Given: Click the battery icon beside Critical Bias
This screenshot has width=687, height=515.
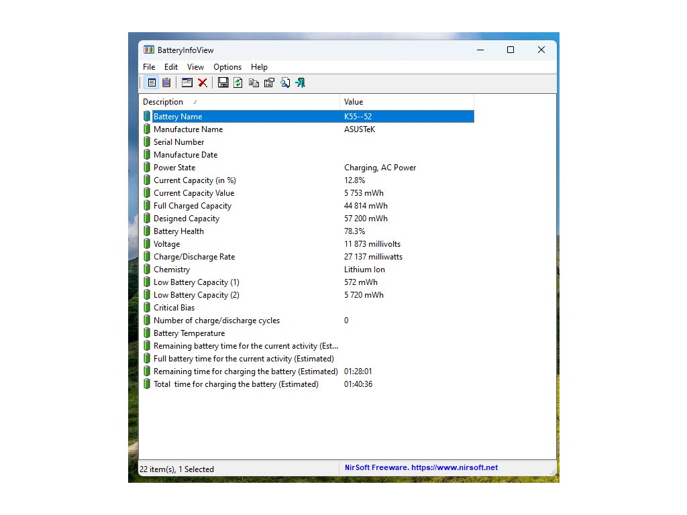Looking at the screenshot, I should pos(147,307).
